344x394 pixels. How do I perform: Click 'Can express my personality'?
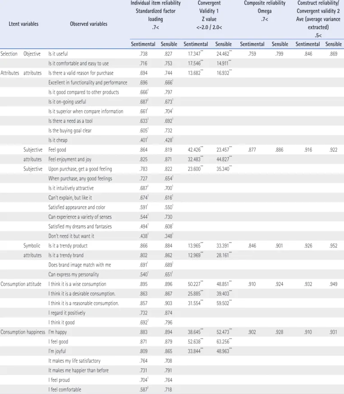click(74, 274)
